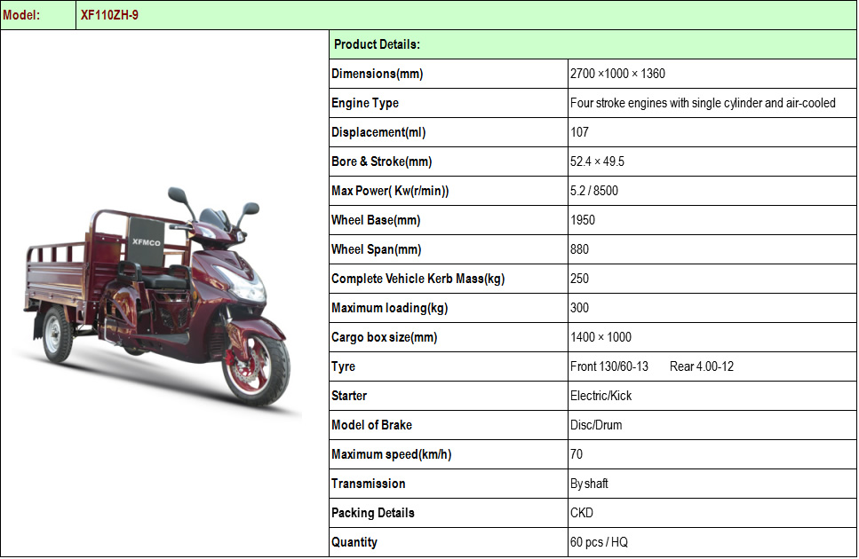Click the Displacement value 107
859x559 pixels.
(x=579, y=132)
